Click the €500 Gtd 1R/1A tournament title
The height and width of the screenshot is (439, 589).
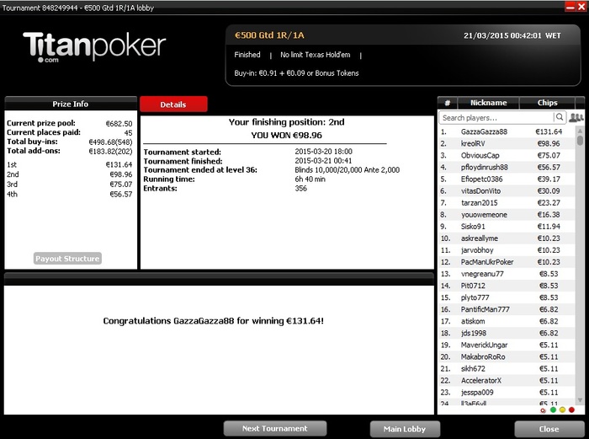pyautogui.click(x=269, y=35)
